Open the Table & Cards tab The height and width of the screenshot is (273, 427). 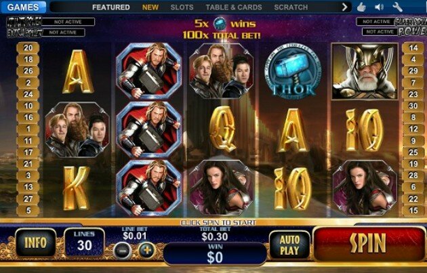click(234, 7)
